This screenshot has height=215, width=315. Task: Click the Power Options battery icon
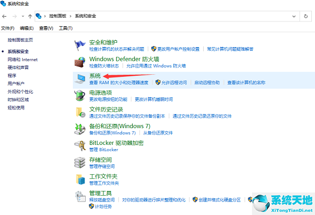tap(80, 96)
